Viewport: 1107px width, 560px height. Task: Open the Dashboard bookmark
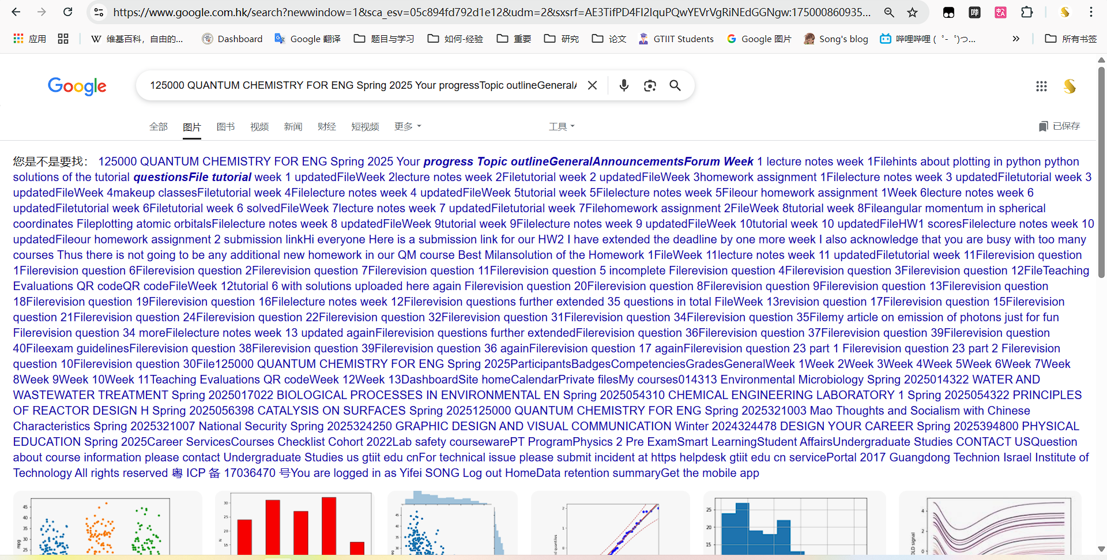click(x=232, y=39)
